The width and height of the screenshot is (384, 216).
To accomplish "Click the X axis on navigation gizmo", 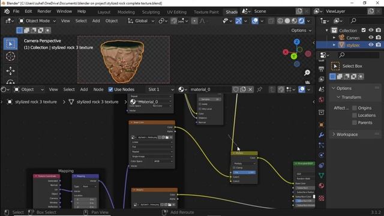I will 286,52.
